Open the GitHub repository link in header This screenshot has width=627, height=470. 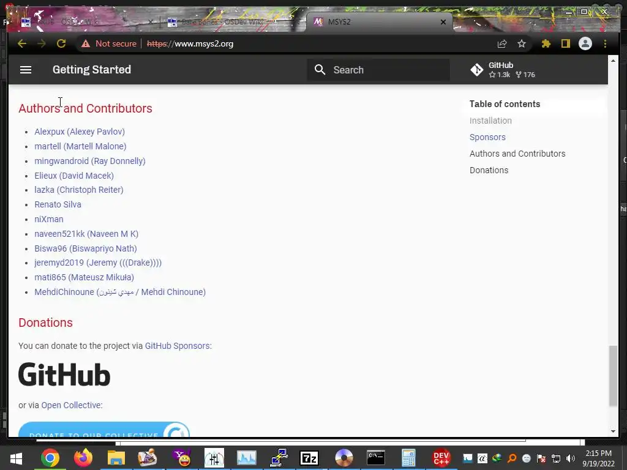(x=503, y=70)
